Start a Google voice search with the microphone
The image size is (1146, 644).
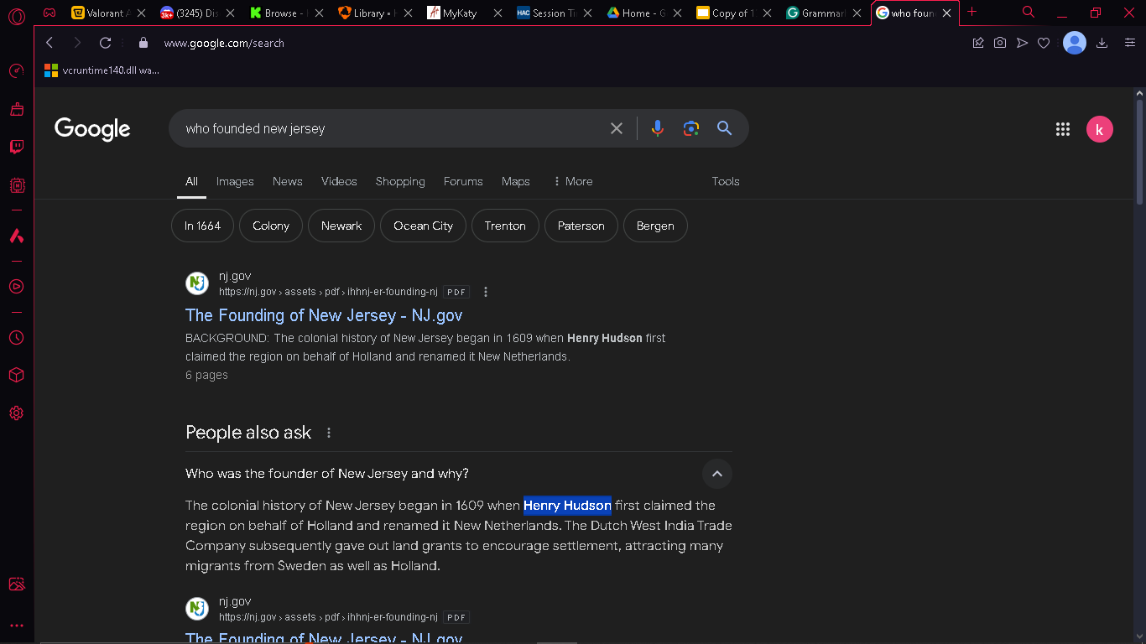[658, 128]
